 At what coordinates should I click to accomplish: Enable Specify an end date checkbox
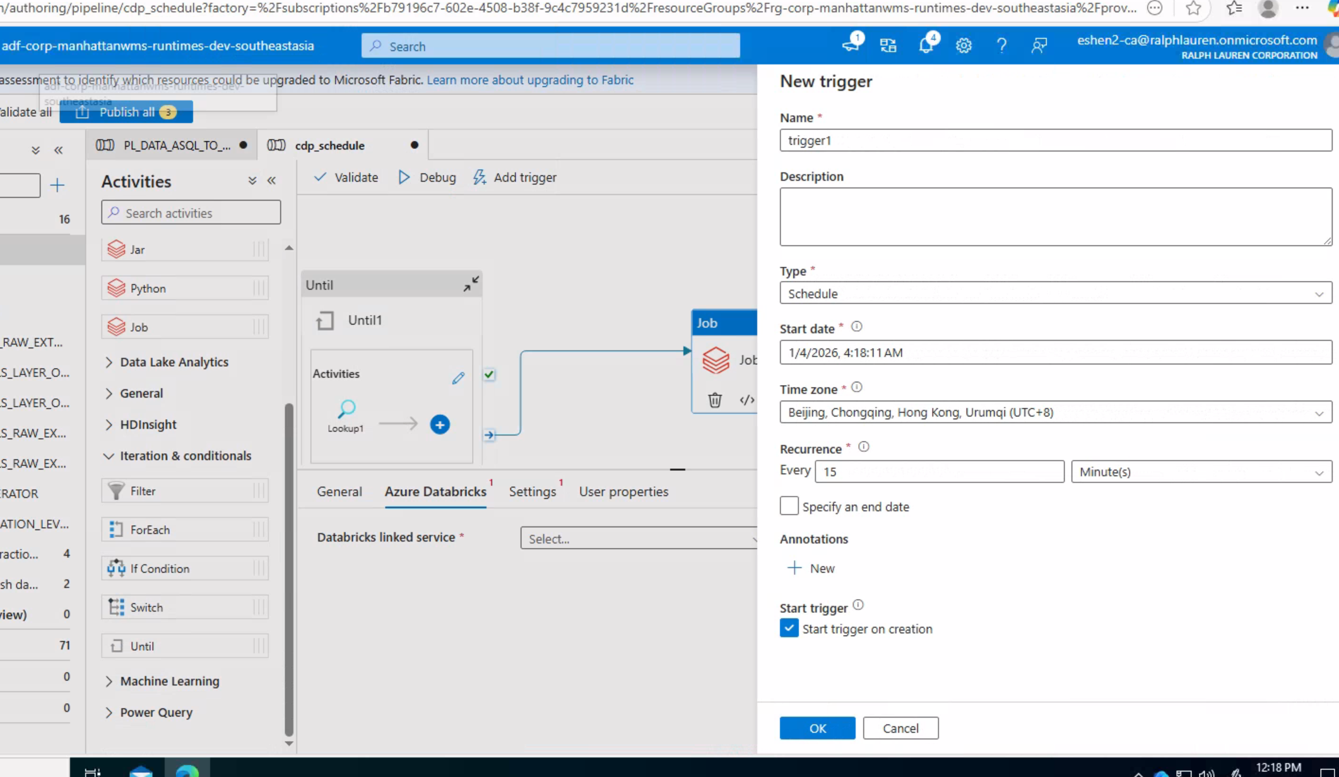(789, 506)
